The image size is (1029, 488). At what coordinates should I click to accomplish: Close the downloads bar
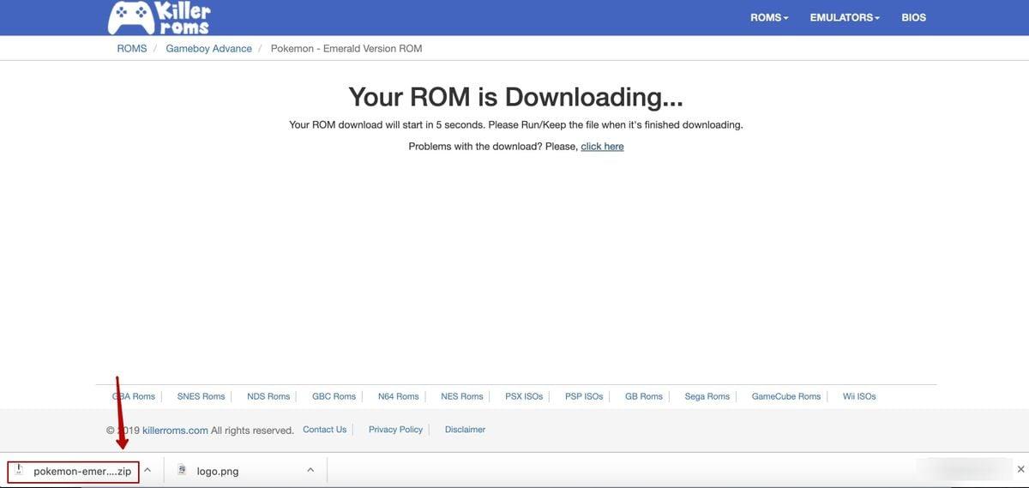click(x=1020, y=469)
